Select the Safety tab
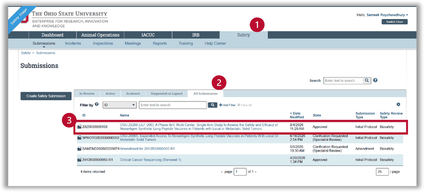The image size is (424, 192). [244, 35]
